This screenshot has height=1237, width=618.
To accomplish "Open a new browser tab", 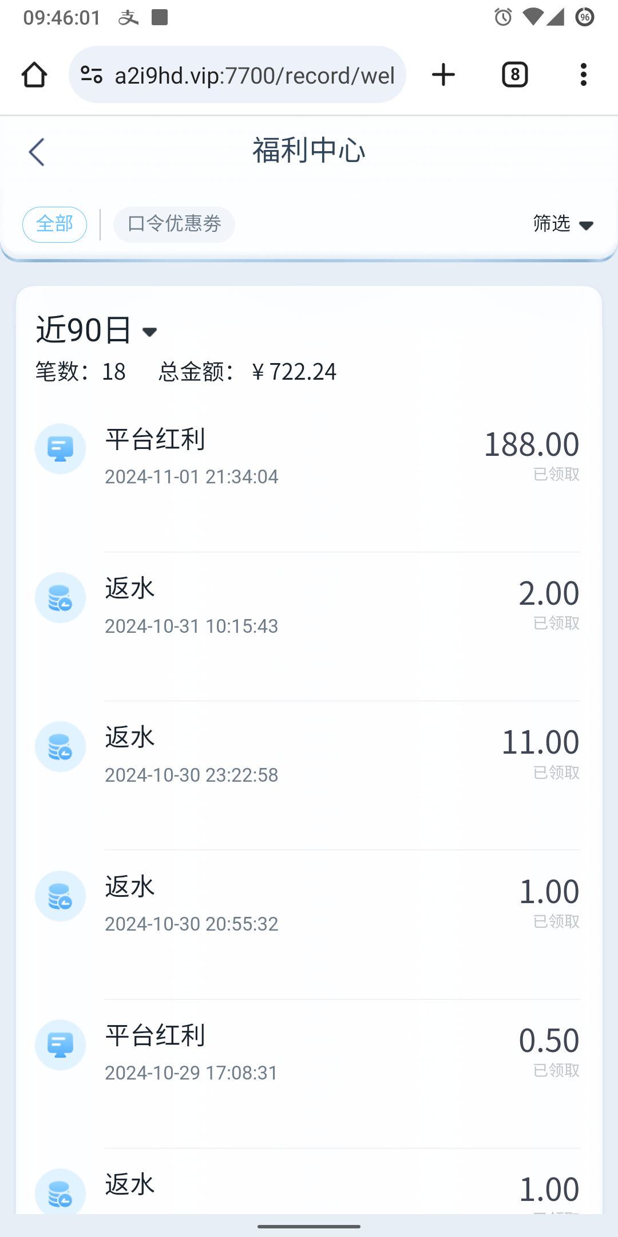I will 443,75.
